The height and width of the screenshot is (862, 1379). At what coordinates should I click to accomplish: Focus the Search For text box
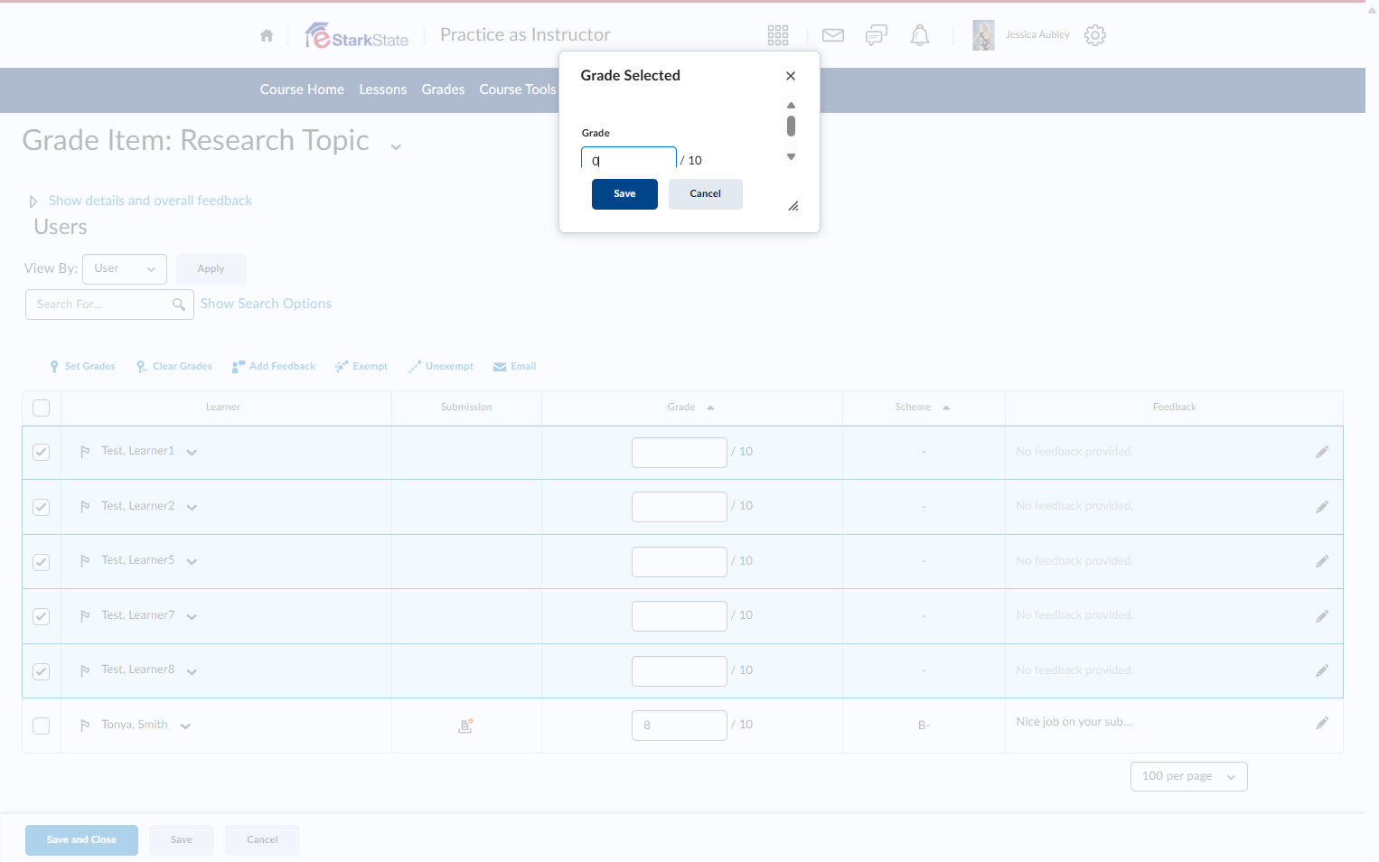tap(109, 305)
